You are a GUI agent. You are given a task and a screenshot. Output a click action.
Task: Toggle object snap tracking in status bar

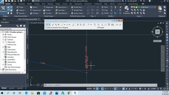[115, 89]
